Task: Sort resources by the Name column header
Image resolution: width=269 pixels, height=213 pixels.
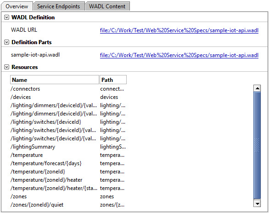Action: [x=55, y=80]
